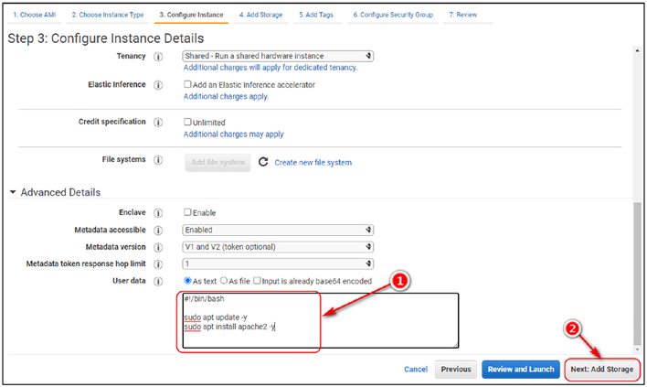Tick the Unlimited credit specification checkbox
This screenshot has width=647, height=387.
[187, 122]
